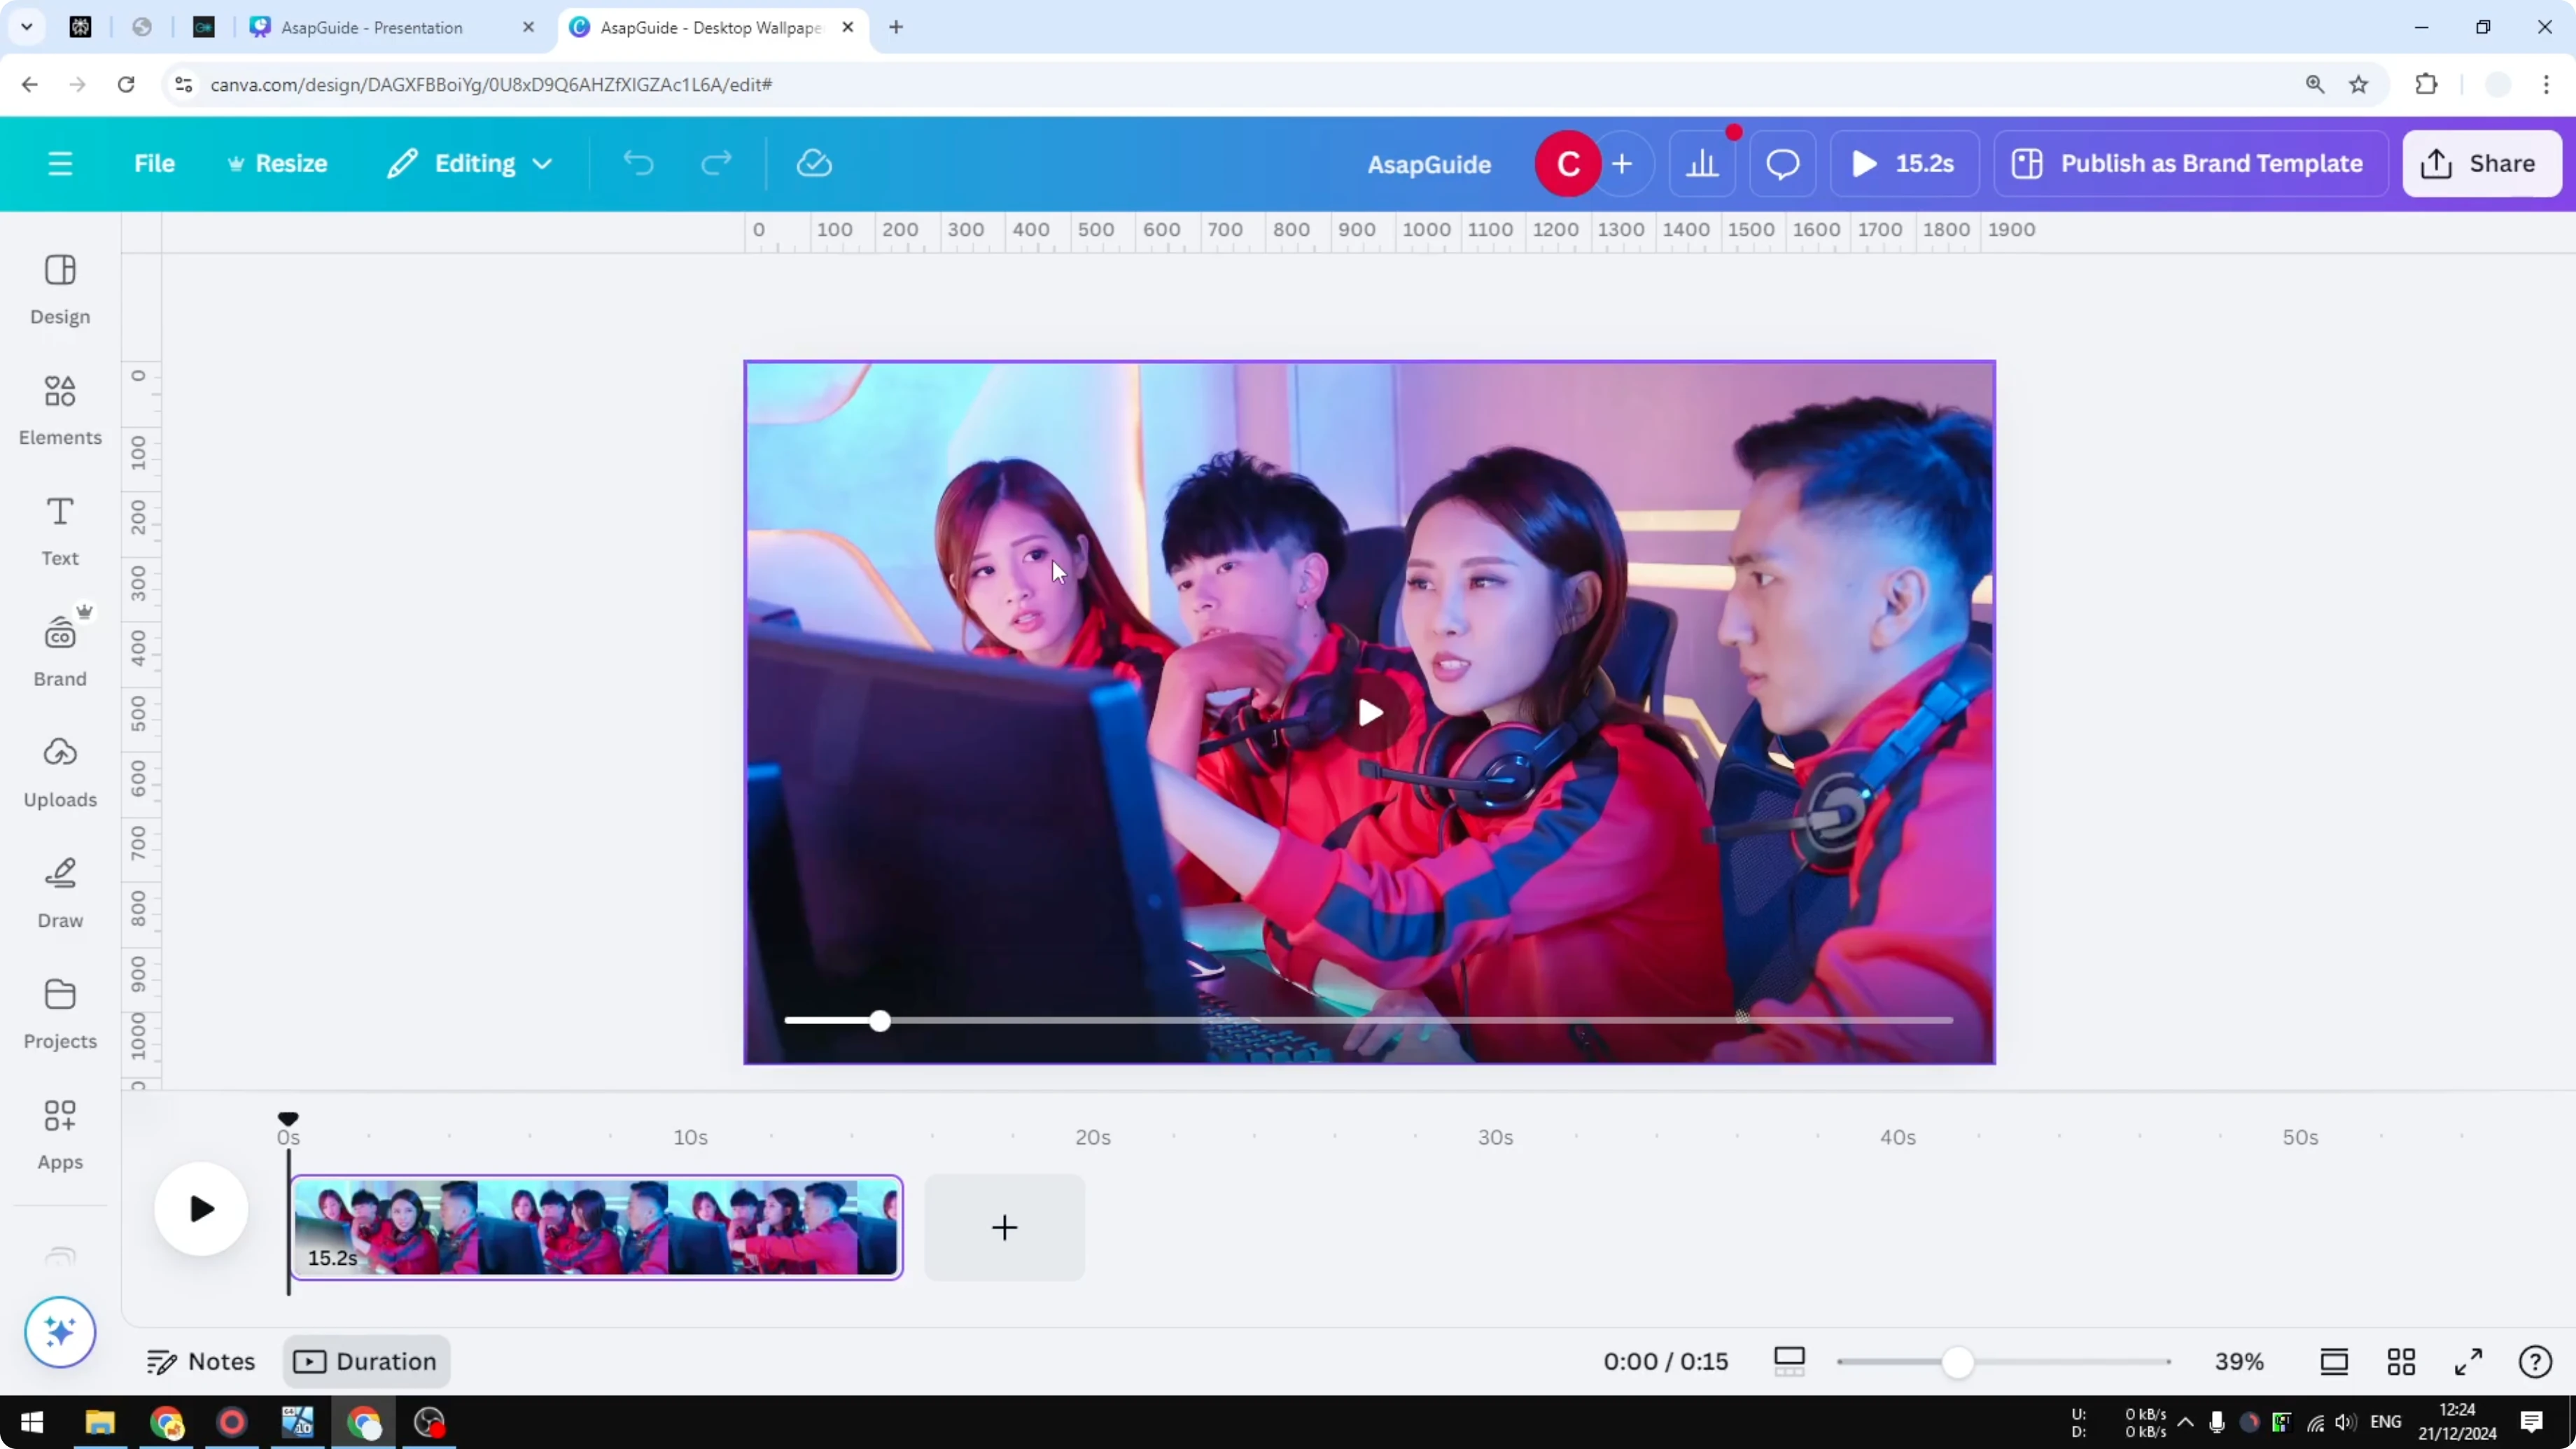Viewport: 2576px width, 1449px height.
Task: Switch to the AsapGuide Desktop Wallpaper tab
Action: click(700, 27)
